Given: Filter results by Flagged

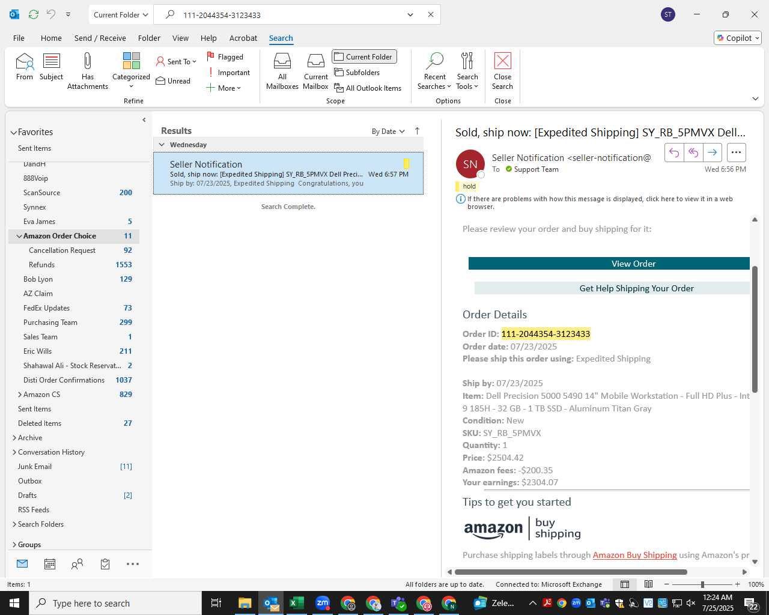Looking at the screenshot, I should (225, 56).
